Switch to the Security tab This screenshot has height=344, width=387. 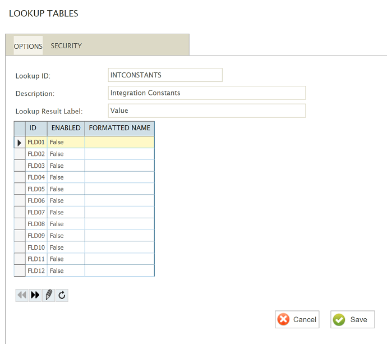click(x=66, y=46)
